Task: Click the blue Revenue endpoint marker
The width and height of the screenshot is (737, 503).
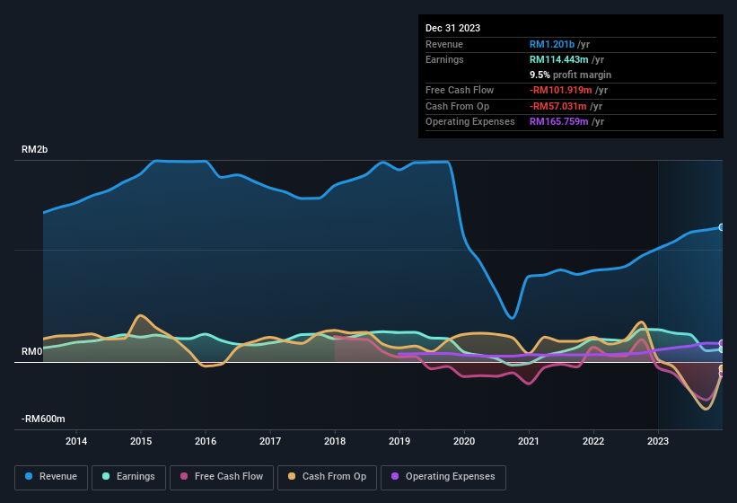Action: (722, 227)
